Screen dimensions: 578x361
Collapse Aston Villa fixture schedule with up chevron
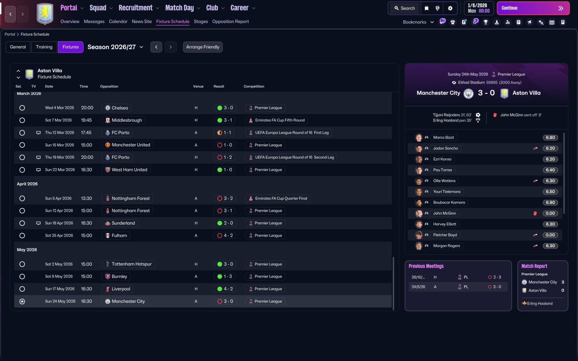pos(18,71)
